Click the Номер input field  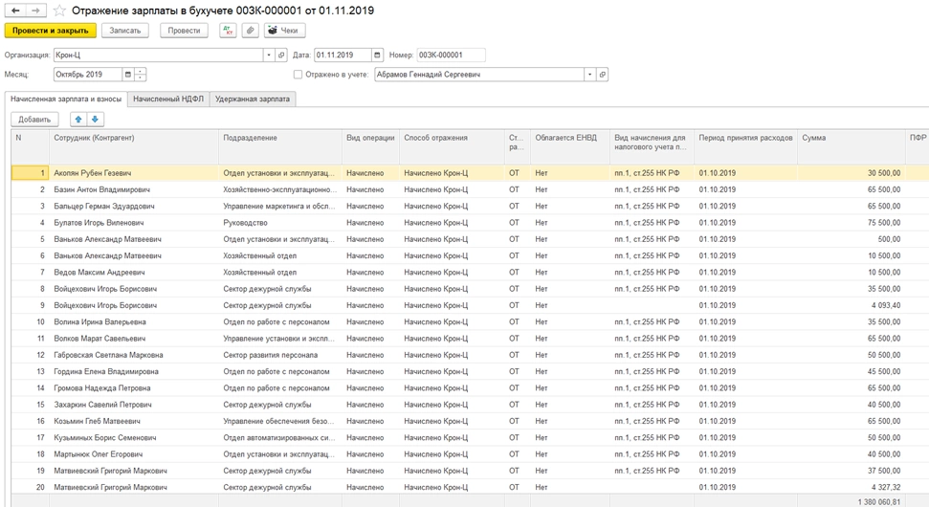(451, 55)
